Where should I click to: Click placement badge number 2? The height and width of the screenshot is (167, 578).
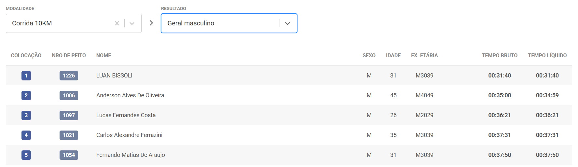[x=26, y=95]
